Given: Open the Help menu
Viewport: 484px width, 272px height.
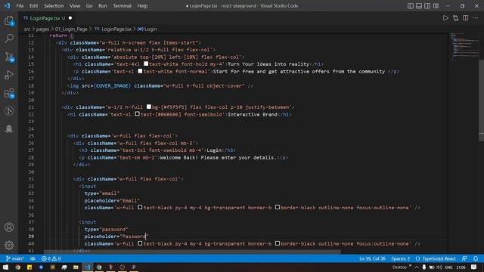Looking at the screenshot, I should click(142, 6).
